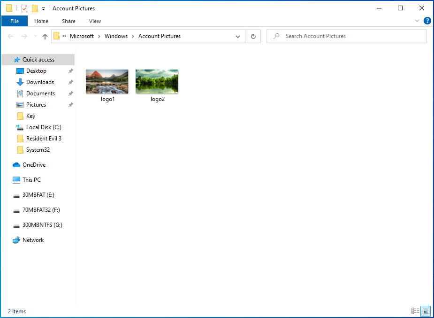Click the pin icon next to Pictures

point(70,105)
